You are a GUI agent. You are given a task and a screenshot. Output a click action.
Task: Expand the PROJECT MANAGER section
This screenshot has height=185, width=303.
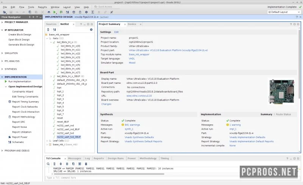(x=2, y=22)
